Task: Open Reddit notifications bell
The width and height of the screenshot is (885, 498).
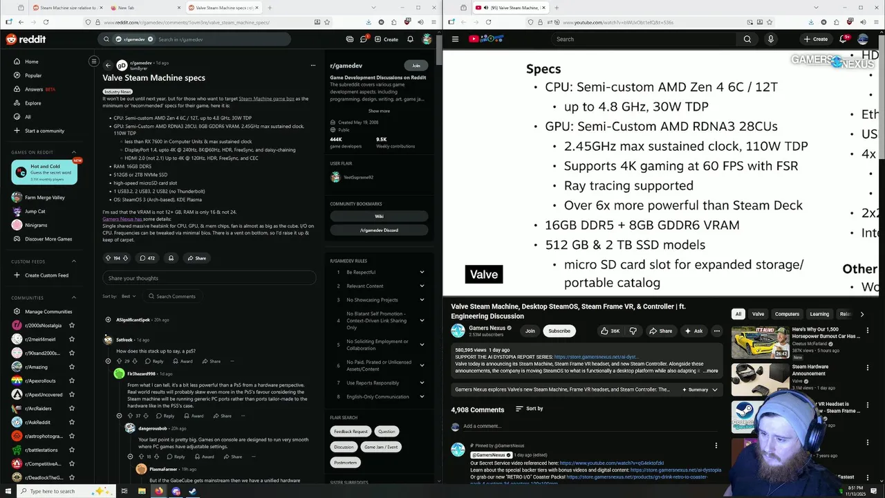Action: coord(410,39)
